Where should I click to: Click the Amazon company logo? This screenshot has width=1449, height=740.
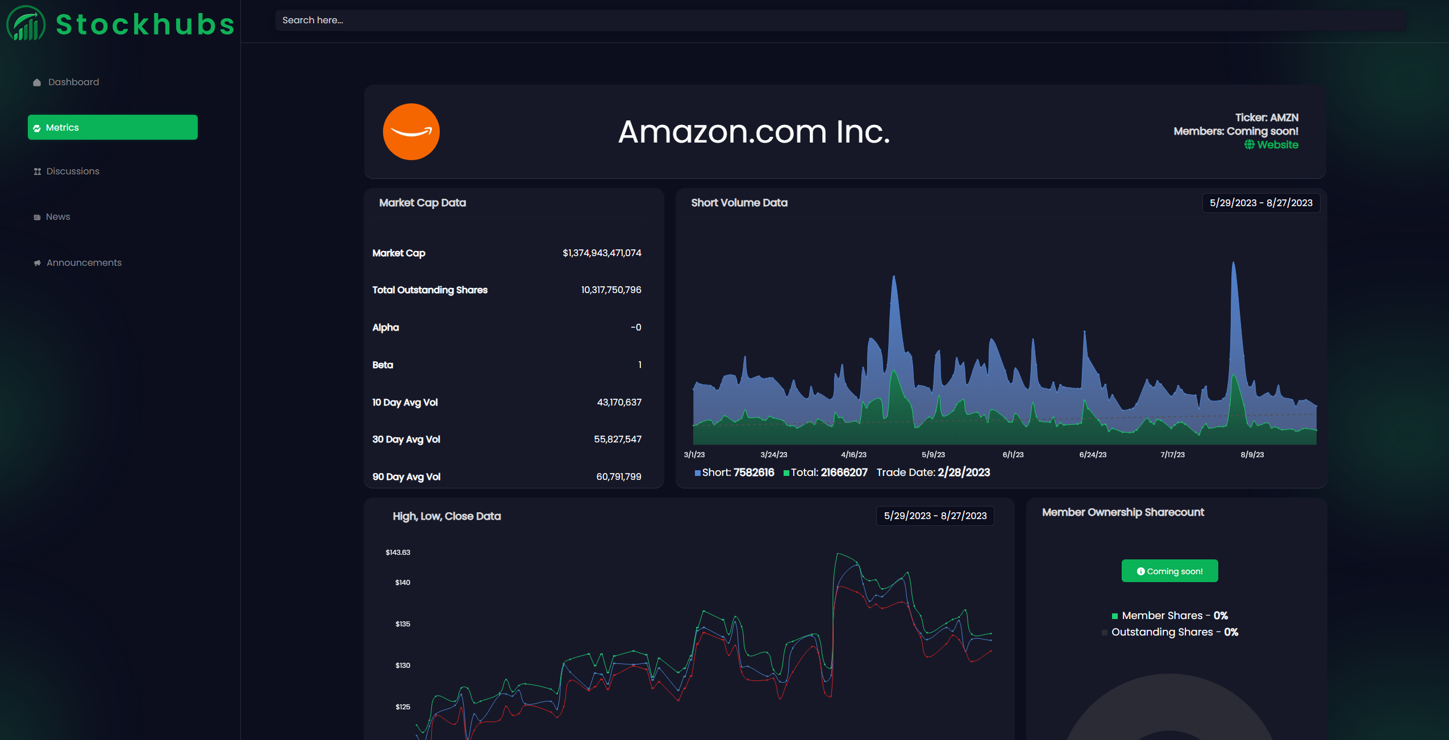[411, 132]
